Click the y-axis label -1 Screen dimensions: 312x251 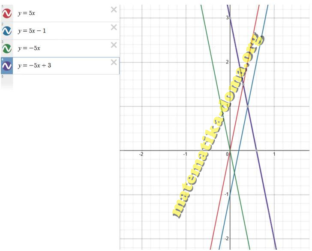[226, 194]
